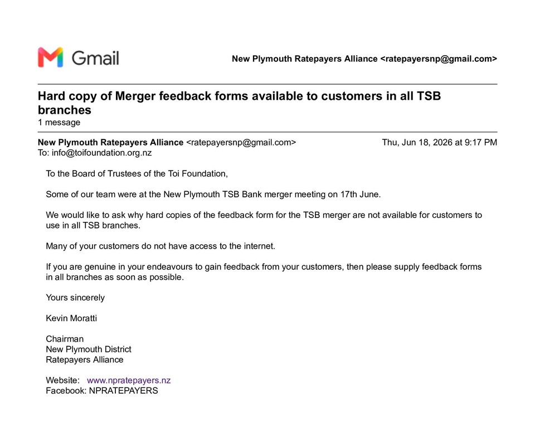This screenshot has width=535, height=441.
Task: Click bold sender name New Plymouth Ratepayers Alliance
Action: (110, 142)
